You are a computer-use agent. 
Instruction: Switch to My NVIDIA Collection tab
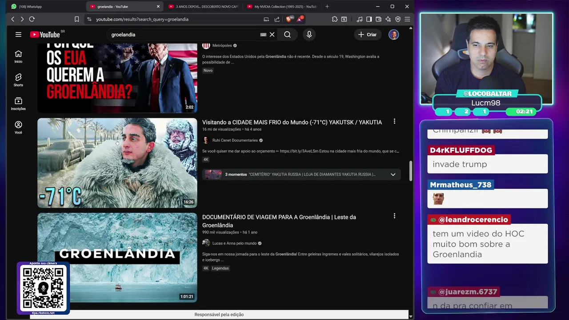click(282, 7)
